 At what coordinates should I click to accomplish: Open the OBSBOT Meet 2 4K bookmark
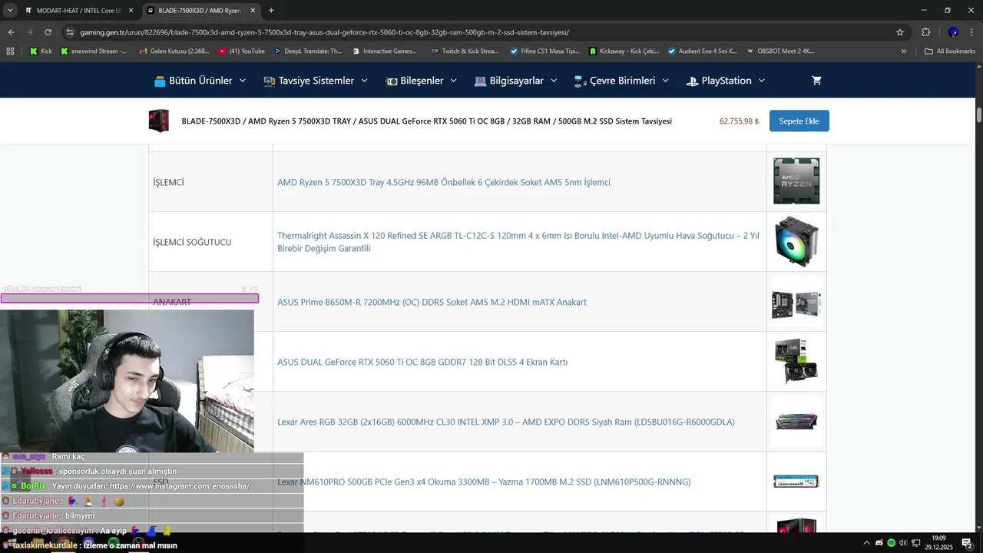[780, 51]
